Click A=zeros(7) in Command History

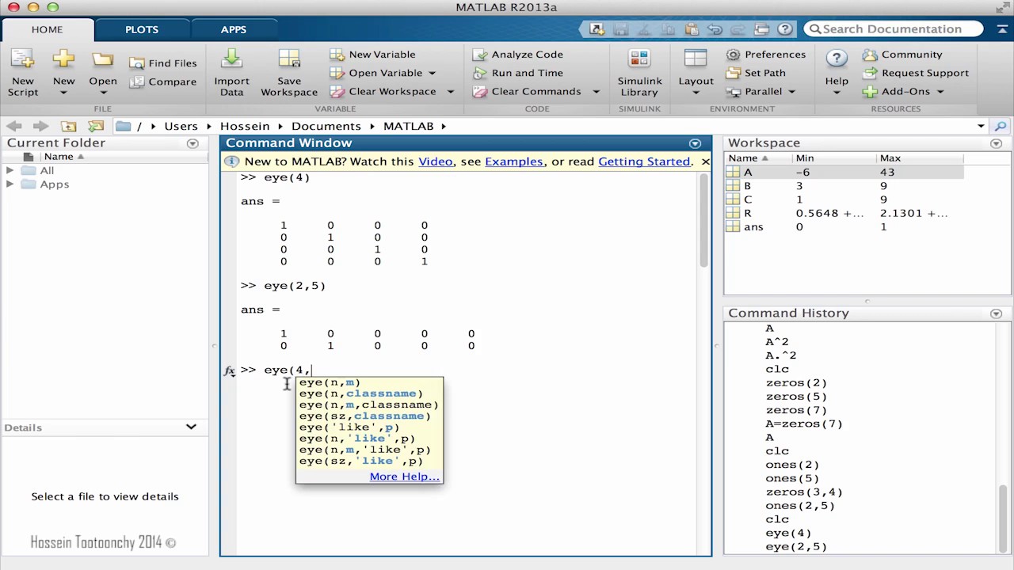click(803, 424)
